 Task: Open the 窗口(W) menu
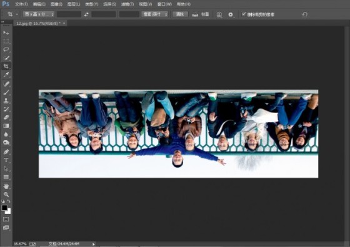pyautogui.click(x=164, y=4)
